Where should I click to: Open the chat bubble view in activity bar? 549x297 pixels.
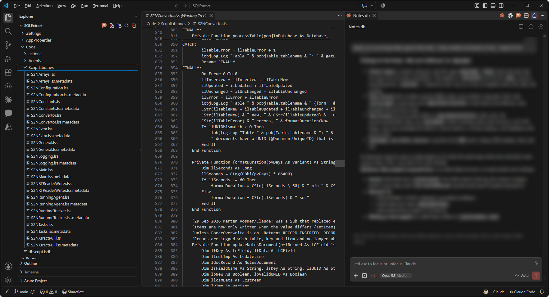tap(8, 113)
